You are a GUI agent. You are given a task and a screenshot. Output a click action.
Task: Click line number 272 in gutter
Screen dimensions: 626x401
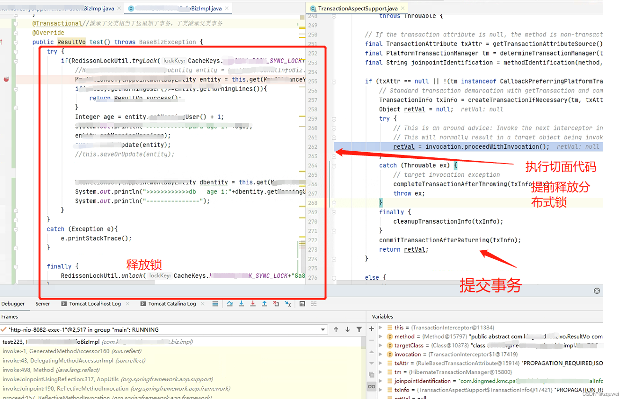tap(313, 240)
